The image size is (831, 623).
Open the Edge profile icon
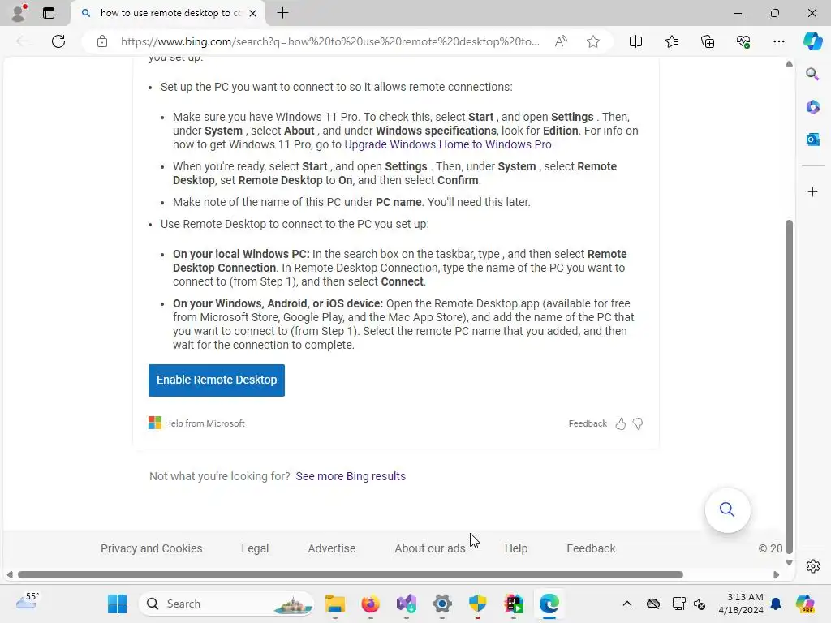19,13
